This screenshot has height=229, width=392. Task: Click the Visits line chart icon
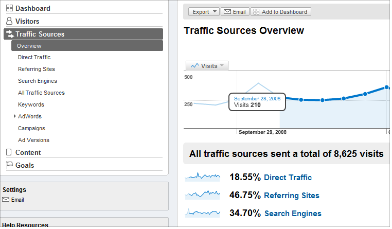click(x=194, y=66)
